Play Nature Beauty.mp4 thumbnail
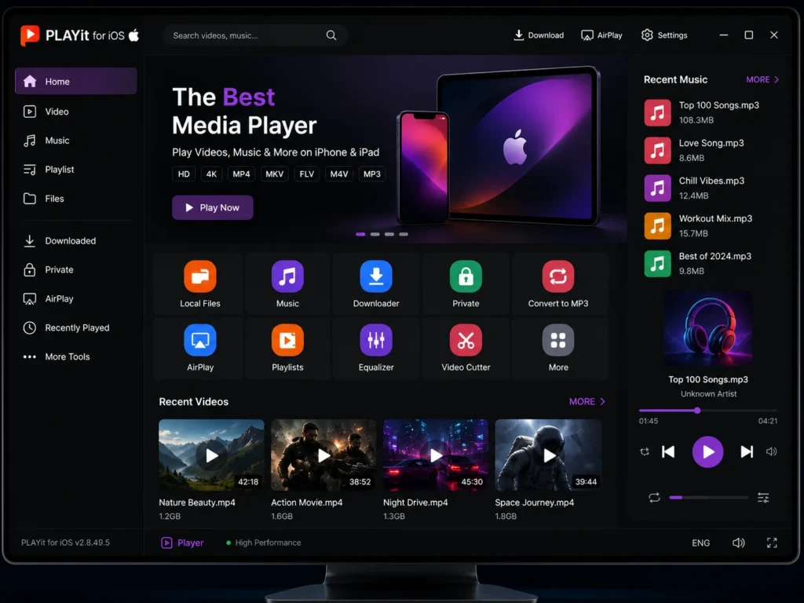Screen dimensions: 804x603 tap(211, 455)
